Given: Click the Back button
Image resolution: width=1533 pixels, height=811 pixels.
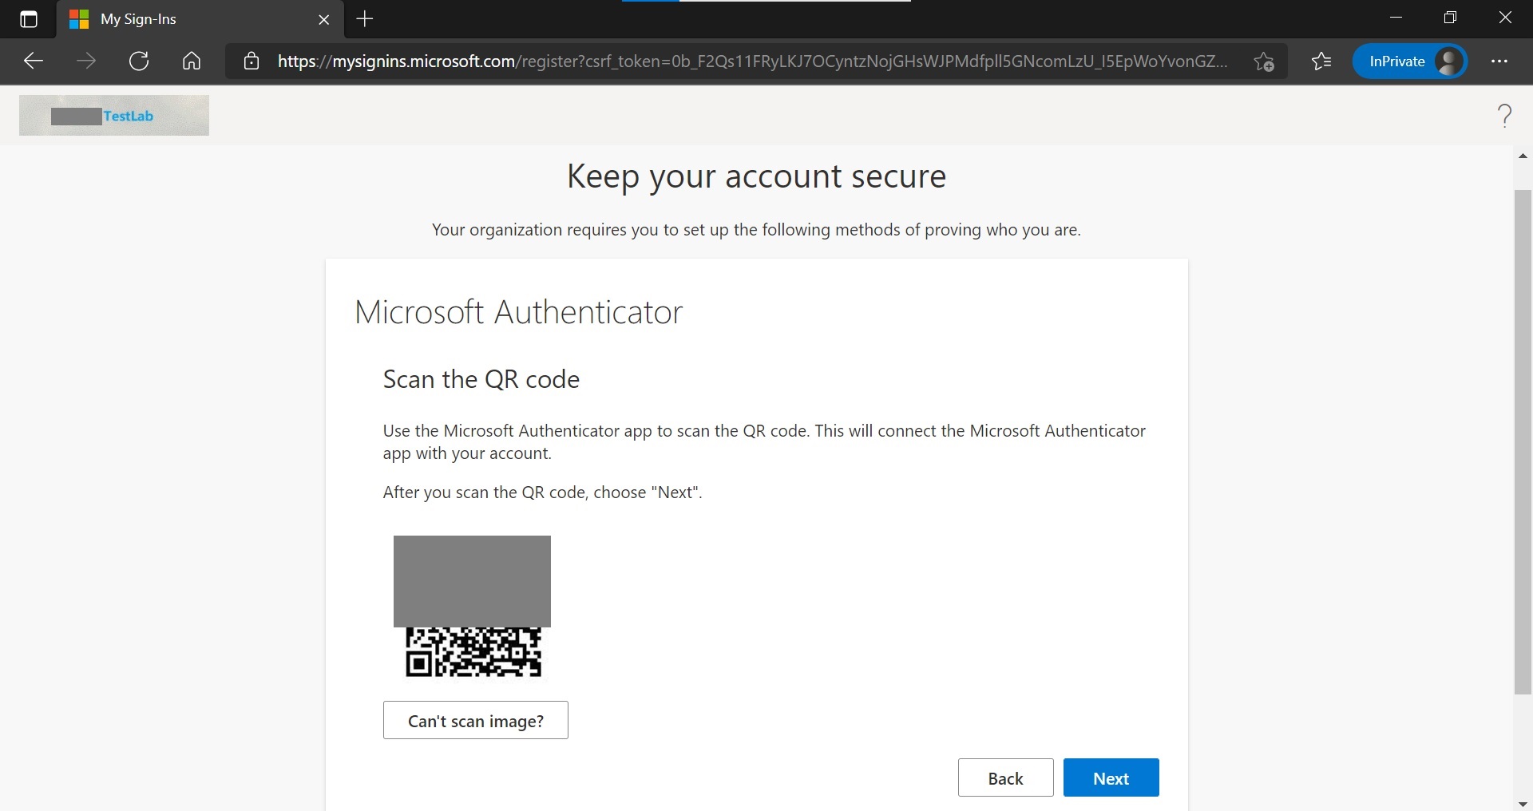Looking at the screenshot, I should (x=1005, y=777).
